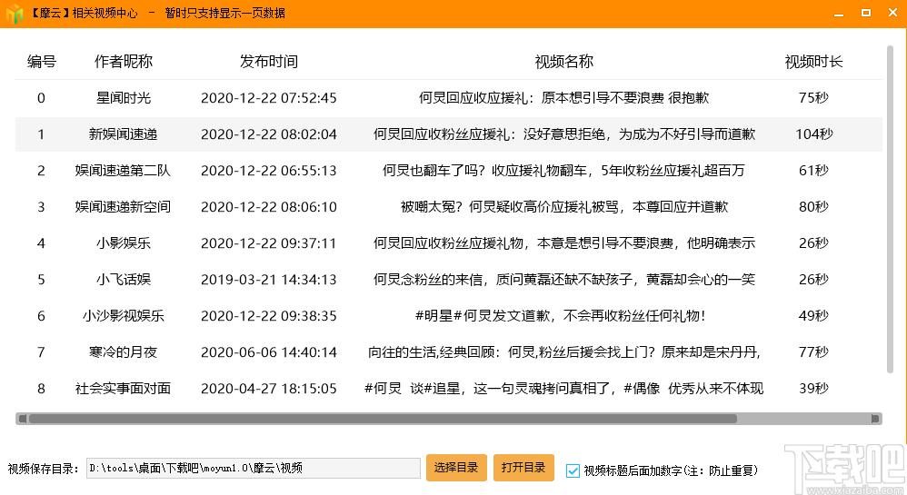
Task: Select video title 何炅也翻车了吗
Action: (x=564, y=171)
